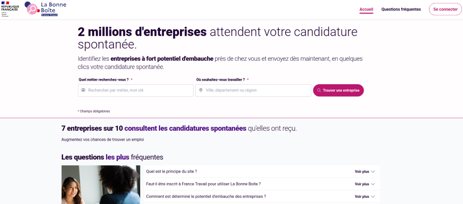463x204 pixels.
Task: Expand Voir plus for potentiel d'embauche question
Action: (365, 196)
